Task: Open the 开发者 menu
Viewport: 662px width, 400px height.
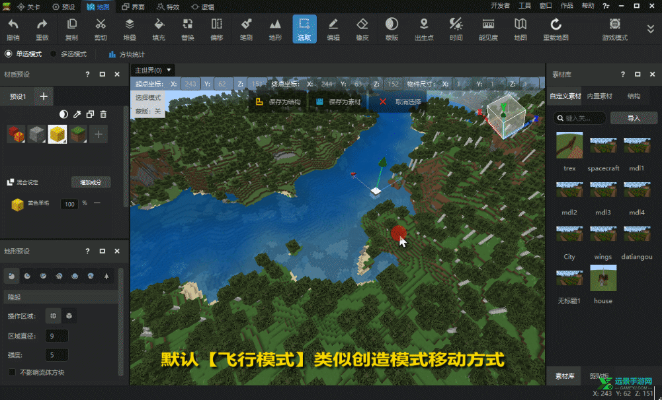Action: 500,6
